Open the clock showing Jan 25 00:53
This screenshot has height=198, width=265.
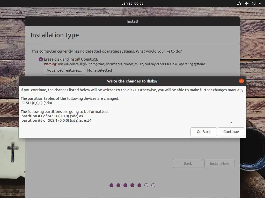click(132, 3)
